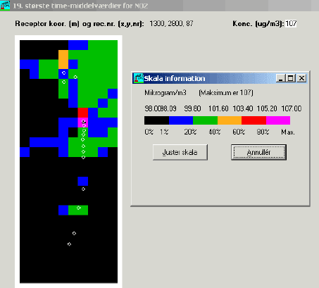
Task: Click the Maksimum er 107 text
Action: [226, 93]
